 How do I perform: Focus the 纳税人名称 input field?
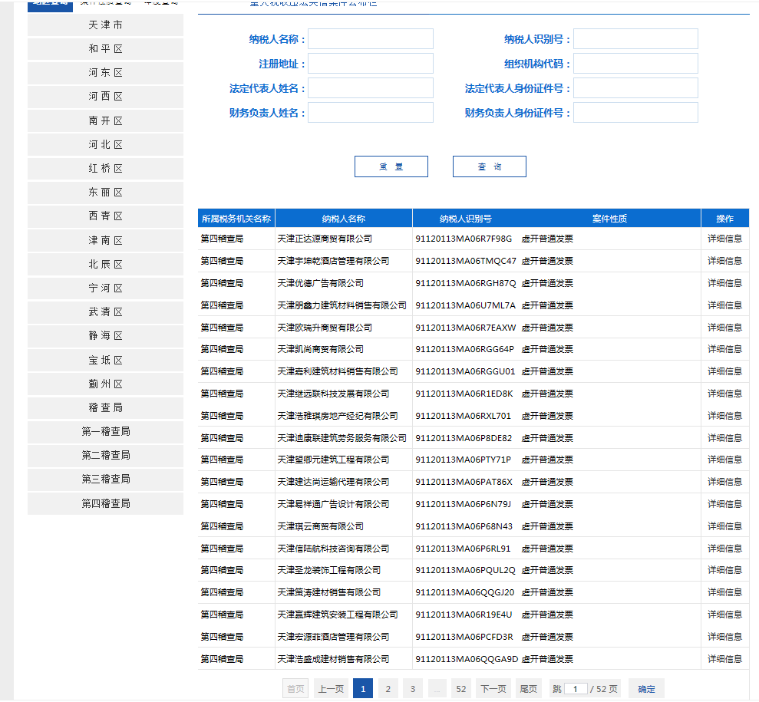pos(371,38)
